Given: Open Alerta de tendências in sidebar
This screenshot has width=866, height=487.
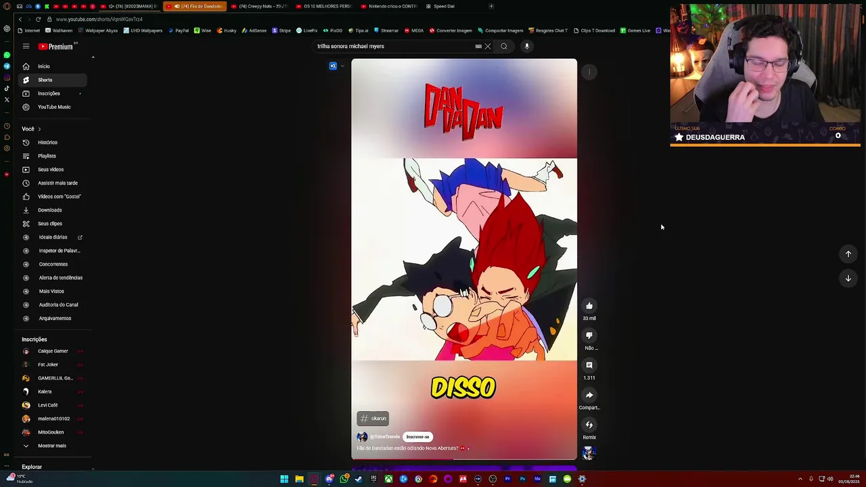Looking at the screenshot, I should [53, 278].
